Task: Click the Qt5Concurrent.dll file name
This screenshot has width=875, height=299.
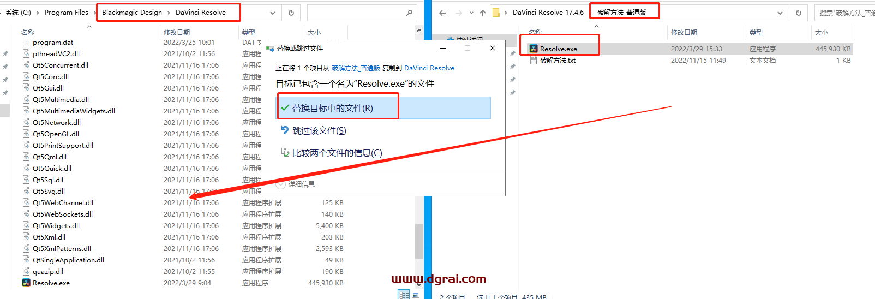Action: pos(61,65)
